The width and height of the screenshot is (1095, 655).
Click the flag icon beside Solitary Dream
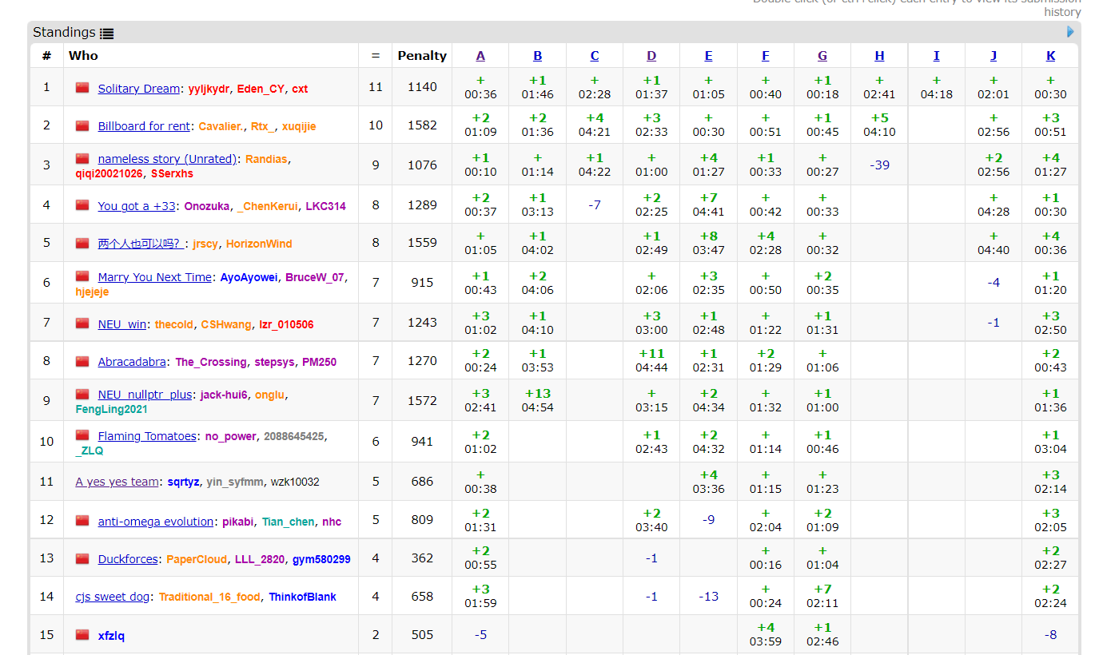82,88
